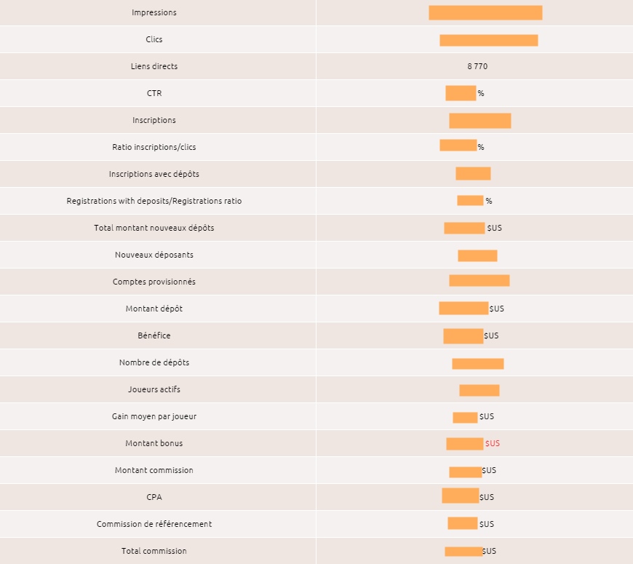Click the Total commission label
Image resolution: width=633 pixels, height=564 pixels.
point(154,551)
